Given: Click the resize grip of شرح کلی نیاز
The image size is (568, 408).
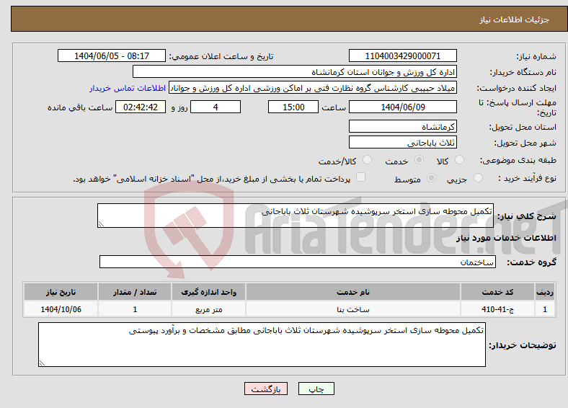Looking at the screenshot, I should coord(101,224).
